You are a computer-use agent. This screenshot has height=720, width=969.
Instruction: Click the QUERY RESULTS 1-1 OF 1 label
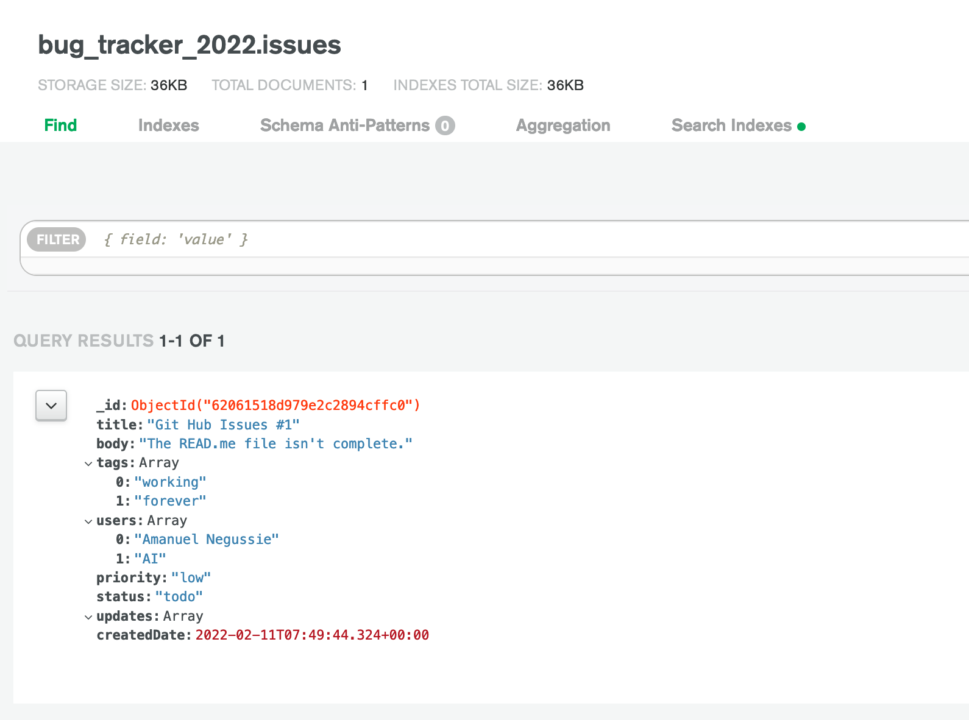point(119,341)
